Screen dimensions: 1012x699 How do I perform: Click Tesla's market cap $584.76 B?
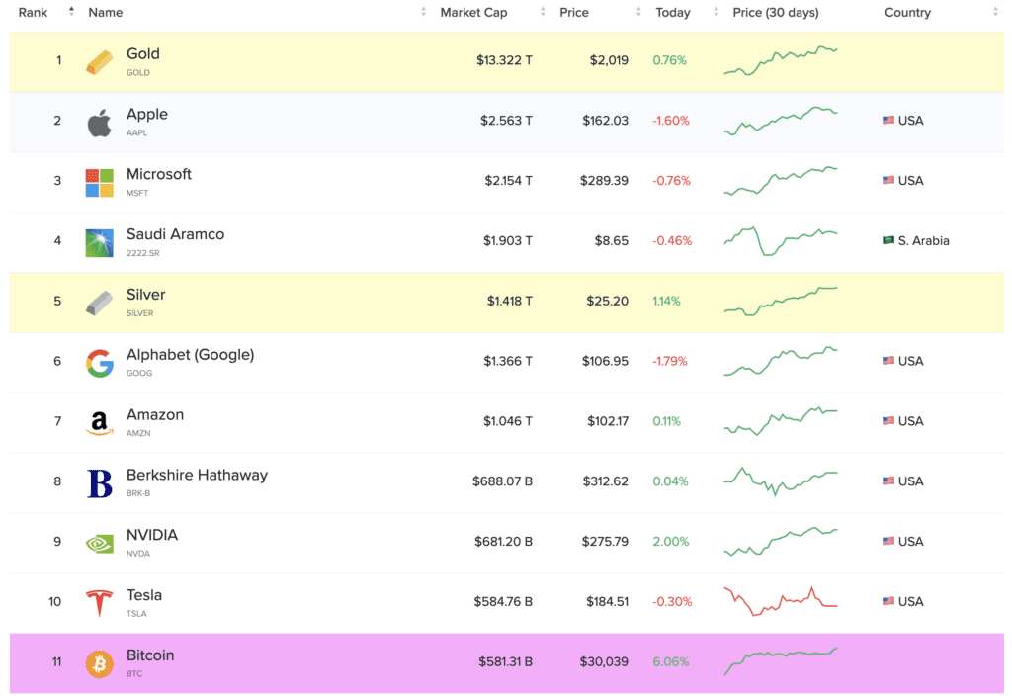(x=503, y=601)
